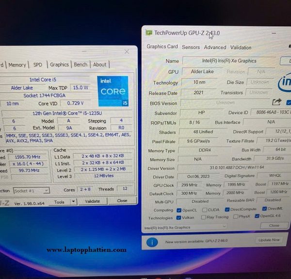Click the Close button in GPU-Z
291x279 pixels.
(274, 225)
